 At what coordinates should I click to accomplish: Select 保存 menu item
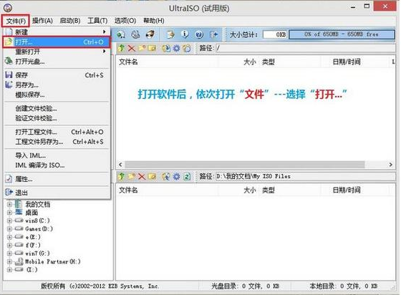pyautogui.click(x=57, y=75)
